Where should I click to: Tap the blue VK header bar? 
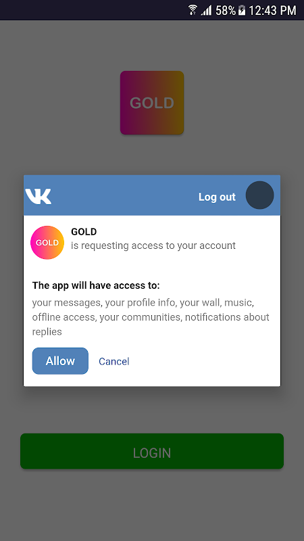[152, 195]
